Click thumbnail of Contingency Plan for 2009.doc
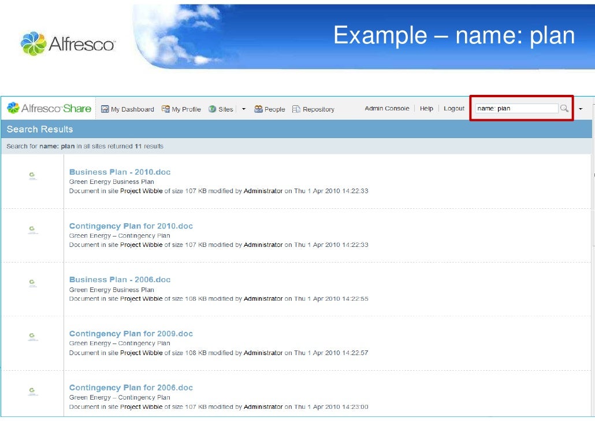The height and width of the screenshot is (421, 595). pyautogui.click(x=32, y=337)
